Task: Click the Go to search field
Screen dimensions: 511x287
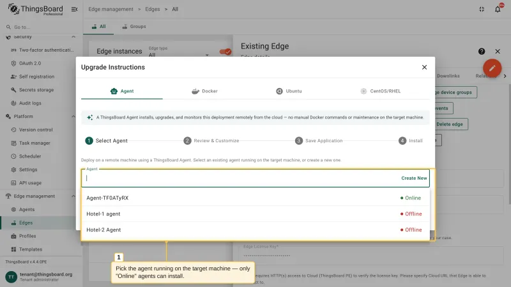Action: [41, 27]
